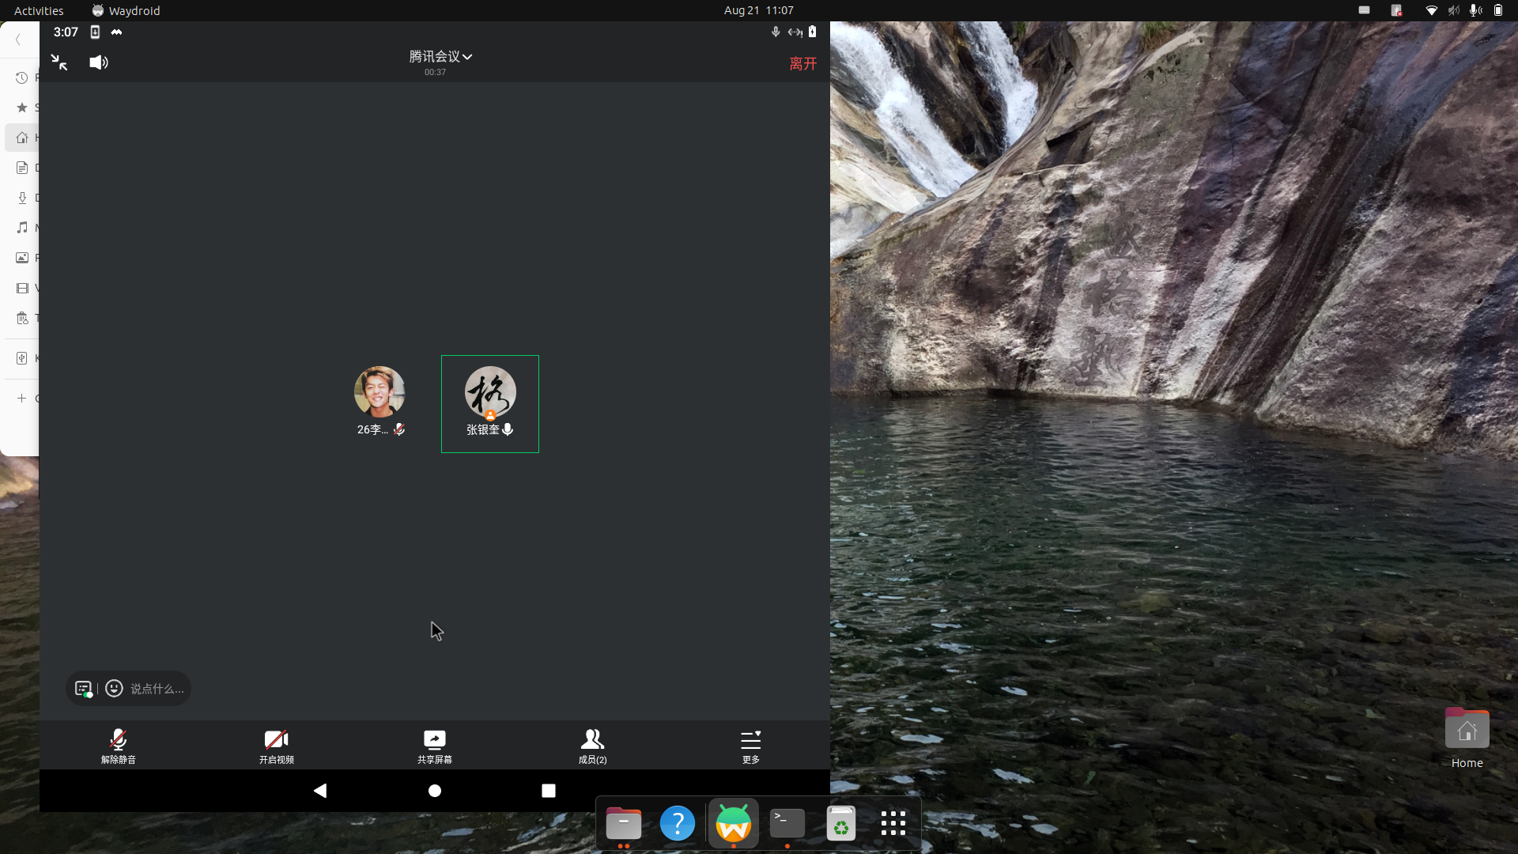This screenshot has height=854, width=1518.
Task: Select Home in the Files window sidebar
Action: point(22,138)
